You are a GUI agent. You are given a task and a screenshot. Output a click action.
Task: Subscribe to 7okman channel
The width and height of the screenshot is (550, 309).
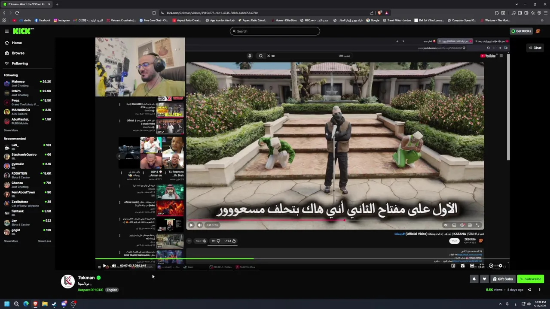(531, 279)
